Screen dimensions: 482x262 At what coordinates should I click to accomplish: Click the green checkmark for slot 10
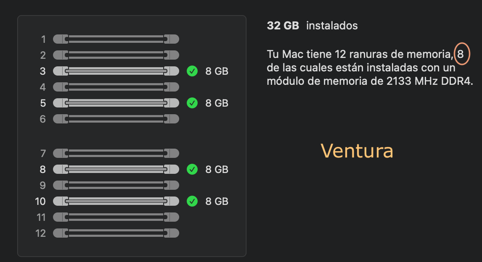coord(192,202)
